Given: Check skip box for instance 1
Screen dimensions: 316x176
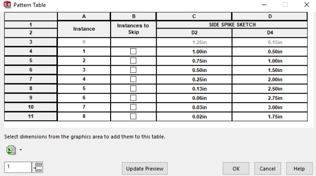Looking at the screenshot, I should [x=133, y=52].
